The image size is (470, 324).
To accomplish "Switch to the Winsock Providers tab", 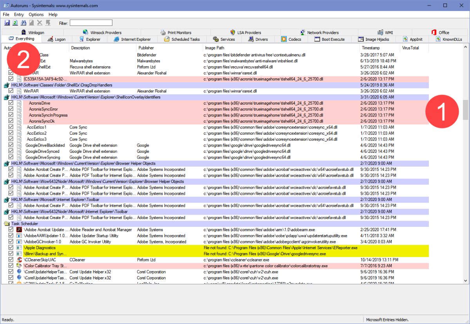I will coord(102,33).
